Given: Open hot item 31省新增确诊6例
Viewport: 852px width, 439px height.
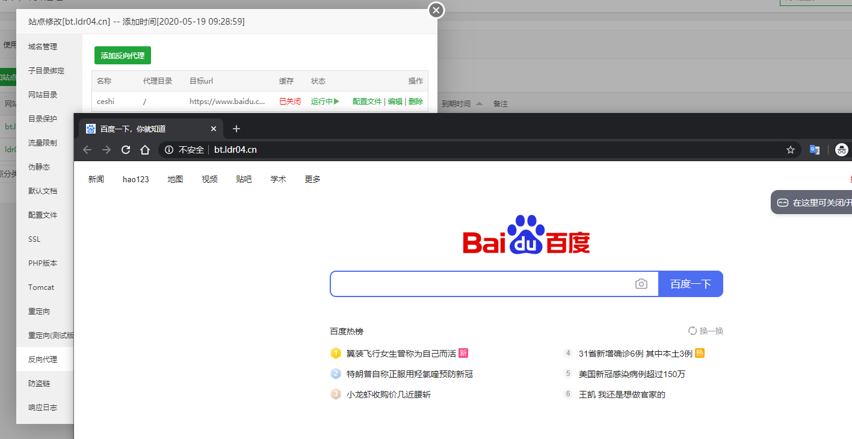Looking at the screenshot, I should coord(635,354).
